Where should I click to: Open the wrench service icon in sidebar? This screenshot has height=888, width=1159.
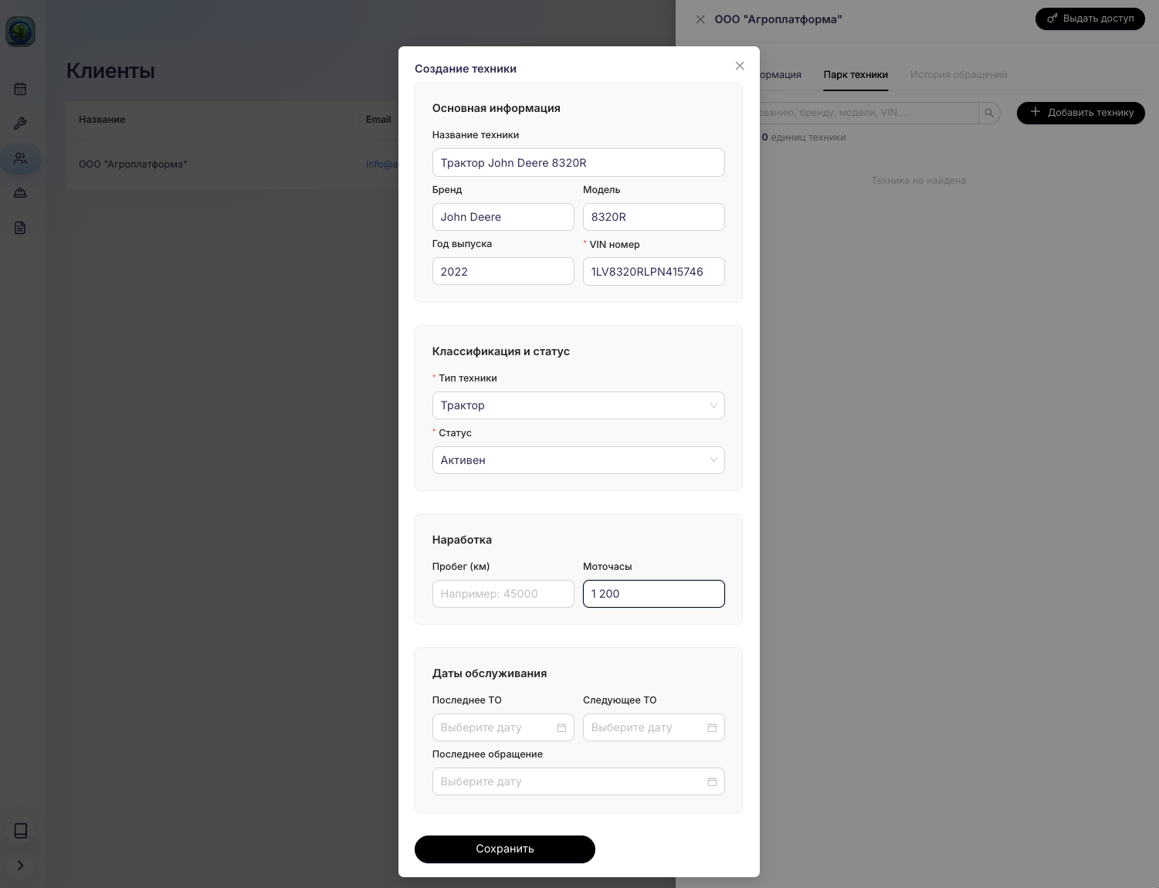click(20, 124)
